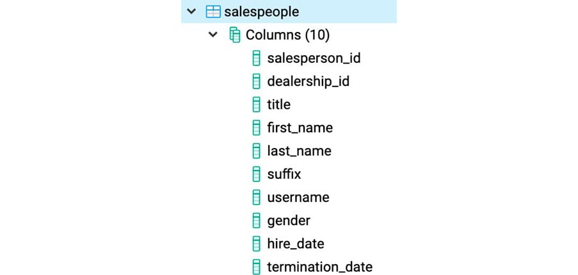Click the username column icon
This screenshot has height=275, width=578.
click(256, 197)
